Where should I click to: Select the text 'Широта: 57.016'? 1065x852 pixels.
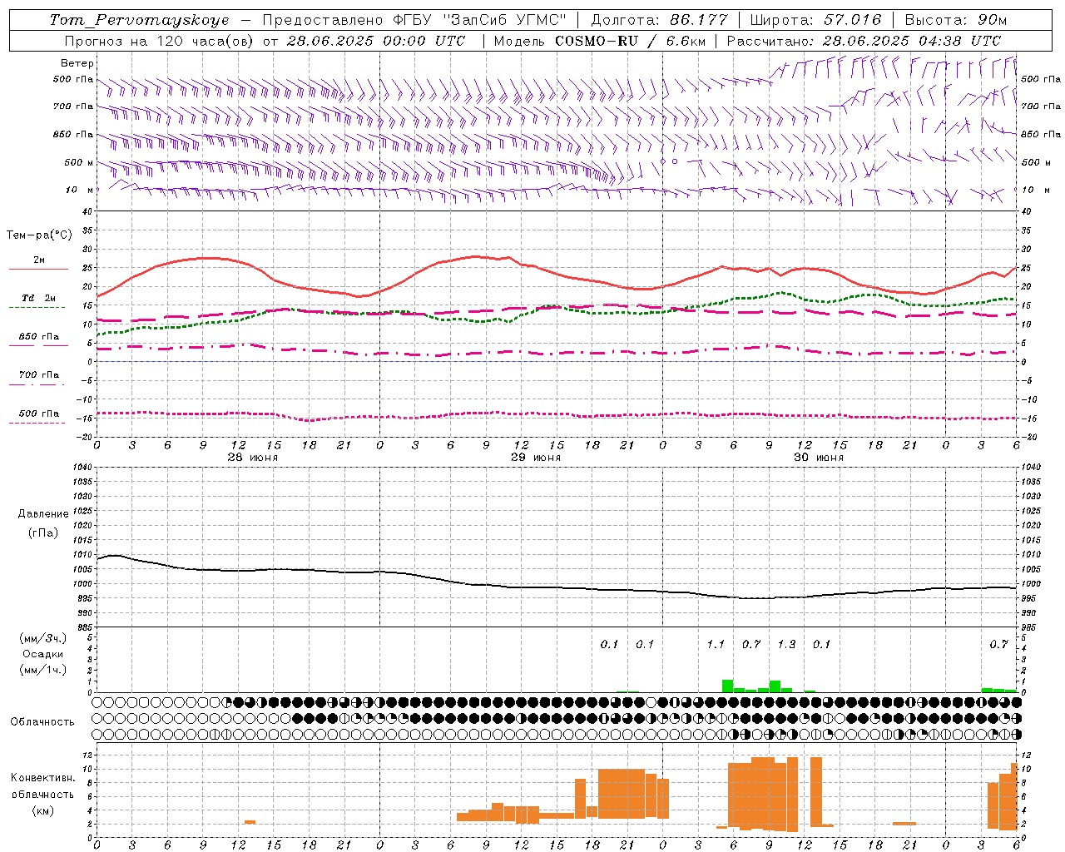[815, 20]
